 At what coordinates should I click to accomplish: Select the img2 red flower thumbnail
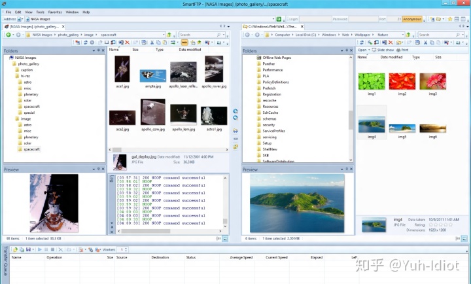402,81
